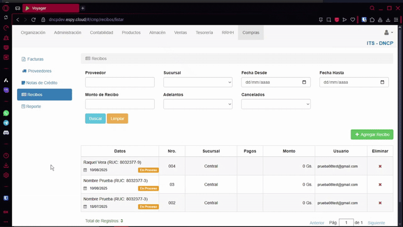Go to Proveedores in side menu
The image size is (403, 227).
point(39,71)
